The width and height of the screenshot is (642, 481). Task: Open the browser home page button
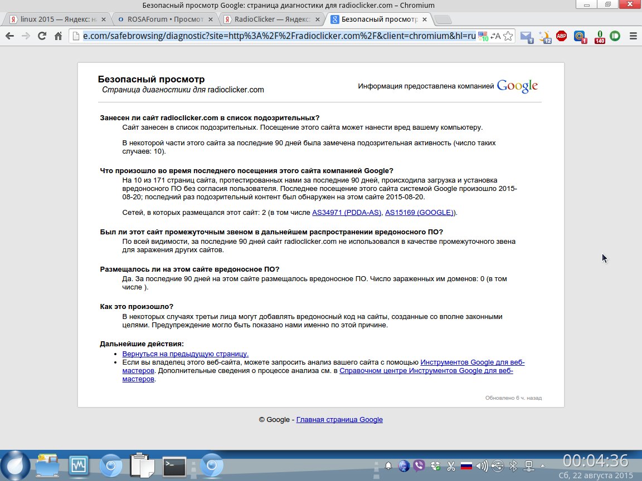click(x=58, y=36)
